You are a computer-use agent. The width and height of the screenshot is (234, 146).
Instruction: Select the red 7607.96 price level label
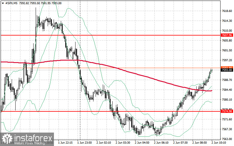(x=227, y=35)
